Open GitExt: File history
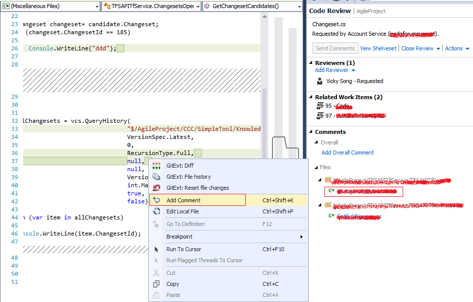 click(x=188, y=177)
